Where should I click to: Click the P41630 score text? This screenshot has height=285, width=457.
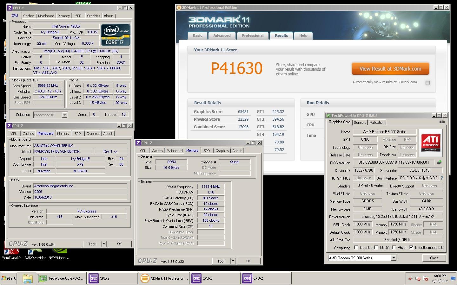[237, 68]
